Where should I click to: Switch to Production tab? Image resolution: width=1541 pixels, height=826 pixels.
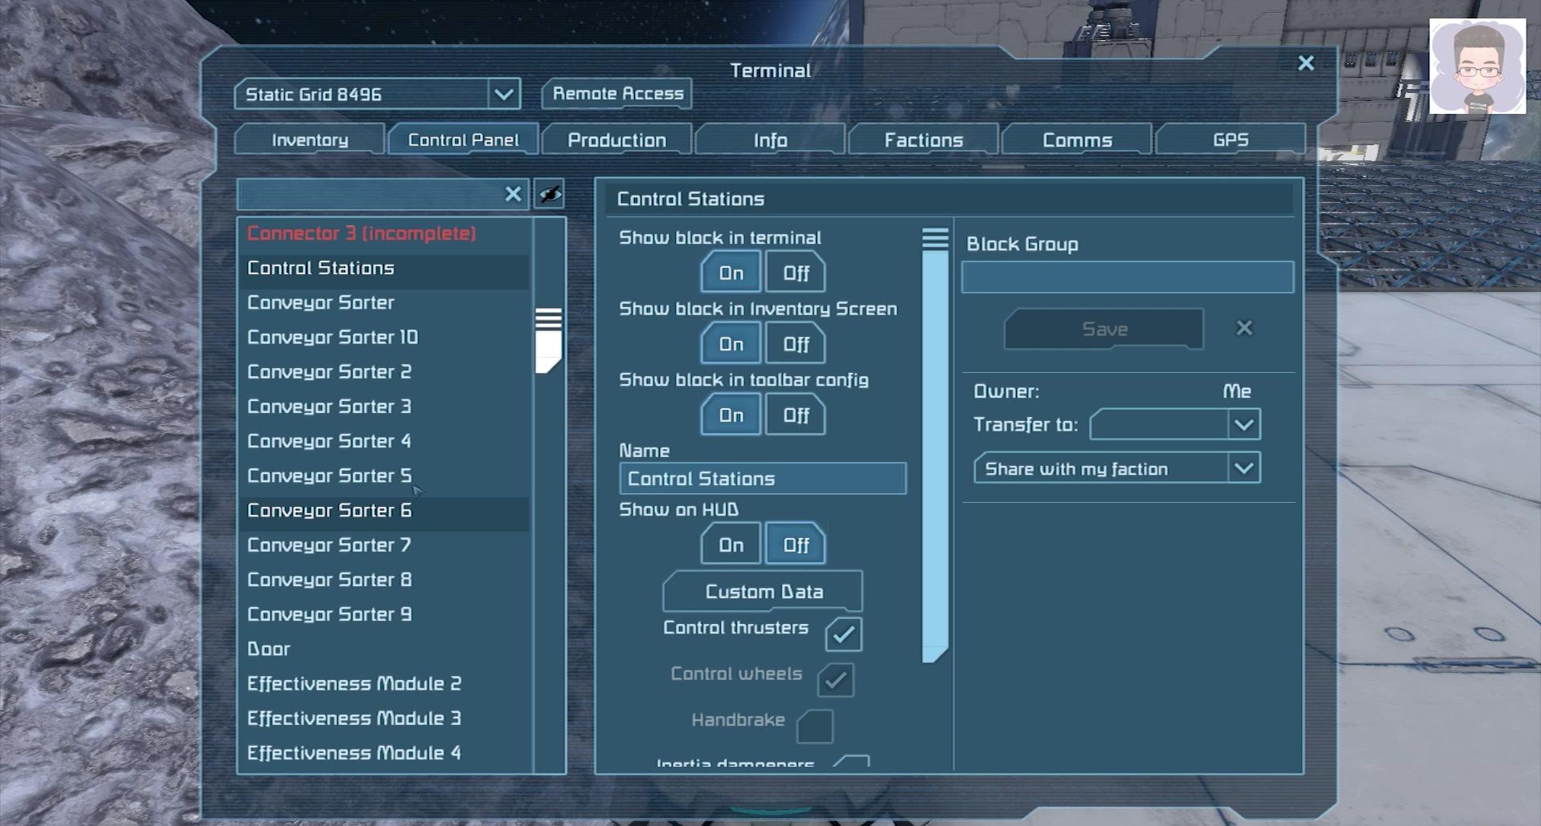pyautogui.click(x=616, y=140)
